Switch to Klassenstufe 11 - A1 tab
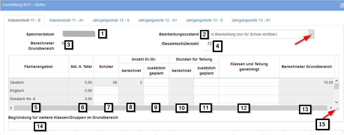Viewport: 344px width, 135px height. pos(67,20)
